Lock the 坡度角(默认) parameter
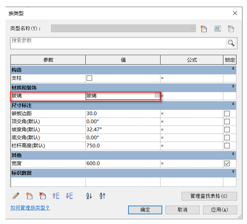247x224 pixels. [x=227, y=130]
